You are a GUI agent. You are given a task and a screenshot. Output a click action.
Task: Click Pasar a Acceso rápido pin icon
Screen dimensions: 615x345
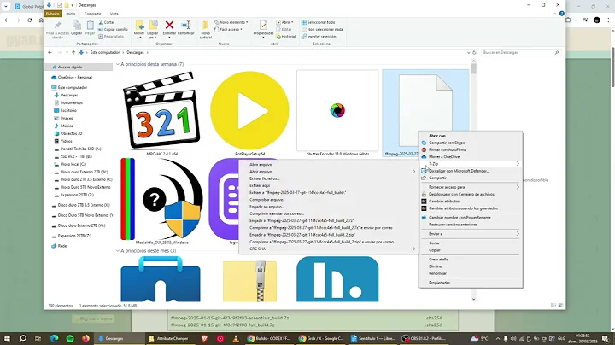click(x=58, y=26)
